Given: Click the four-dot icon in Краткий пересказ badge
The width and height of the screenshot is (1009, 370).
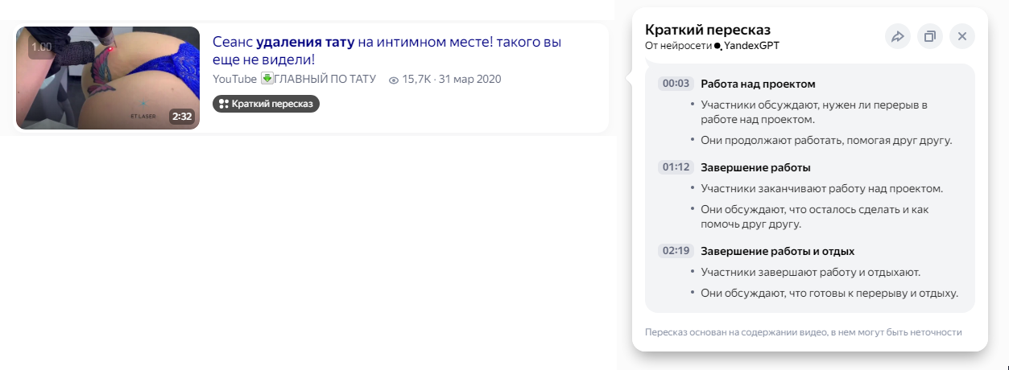Looking at the screenshot, I should [224, 104].
